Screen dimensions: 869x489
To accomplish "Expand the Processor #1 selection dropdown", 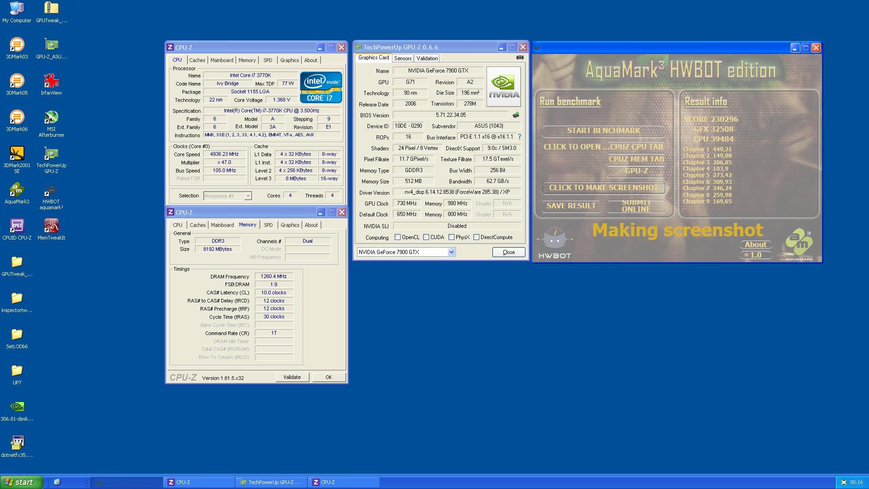I will [x=248, y=196].
